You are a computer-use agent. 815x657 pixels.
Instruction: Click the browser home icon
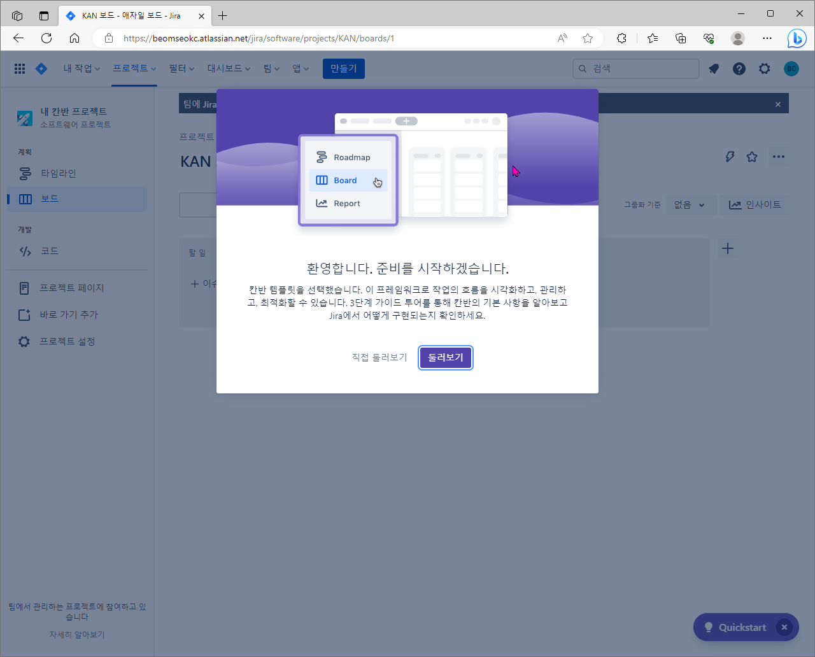click(74, 38)
